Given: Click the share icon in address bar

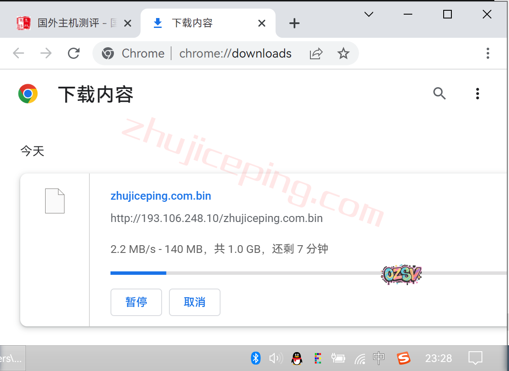Looking at the screenshot, I should (316, 53).
